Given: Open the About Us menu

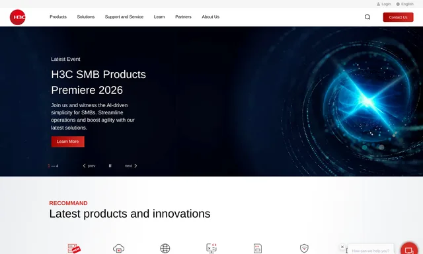Looking at the screenshot, I should (x=210, y=17).
